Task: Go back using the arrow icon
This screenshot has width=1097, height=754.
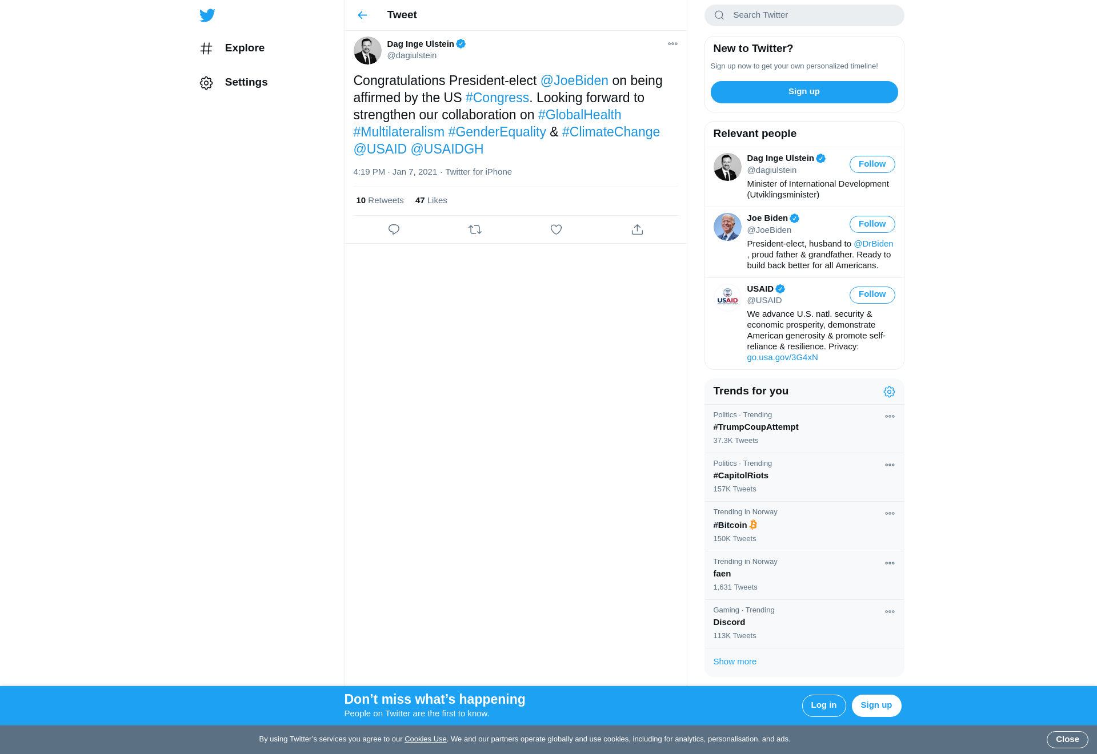Action: pyautogui.click(x=362, y=15)
